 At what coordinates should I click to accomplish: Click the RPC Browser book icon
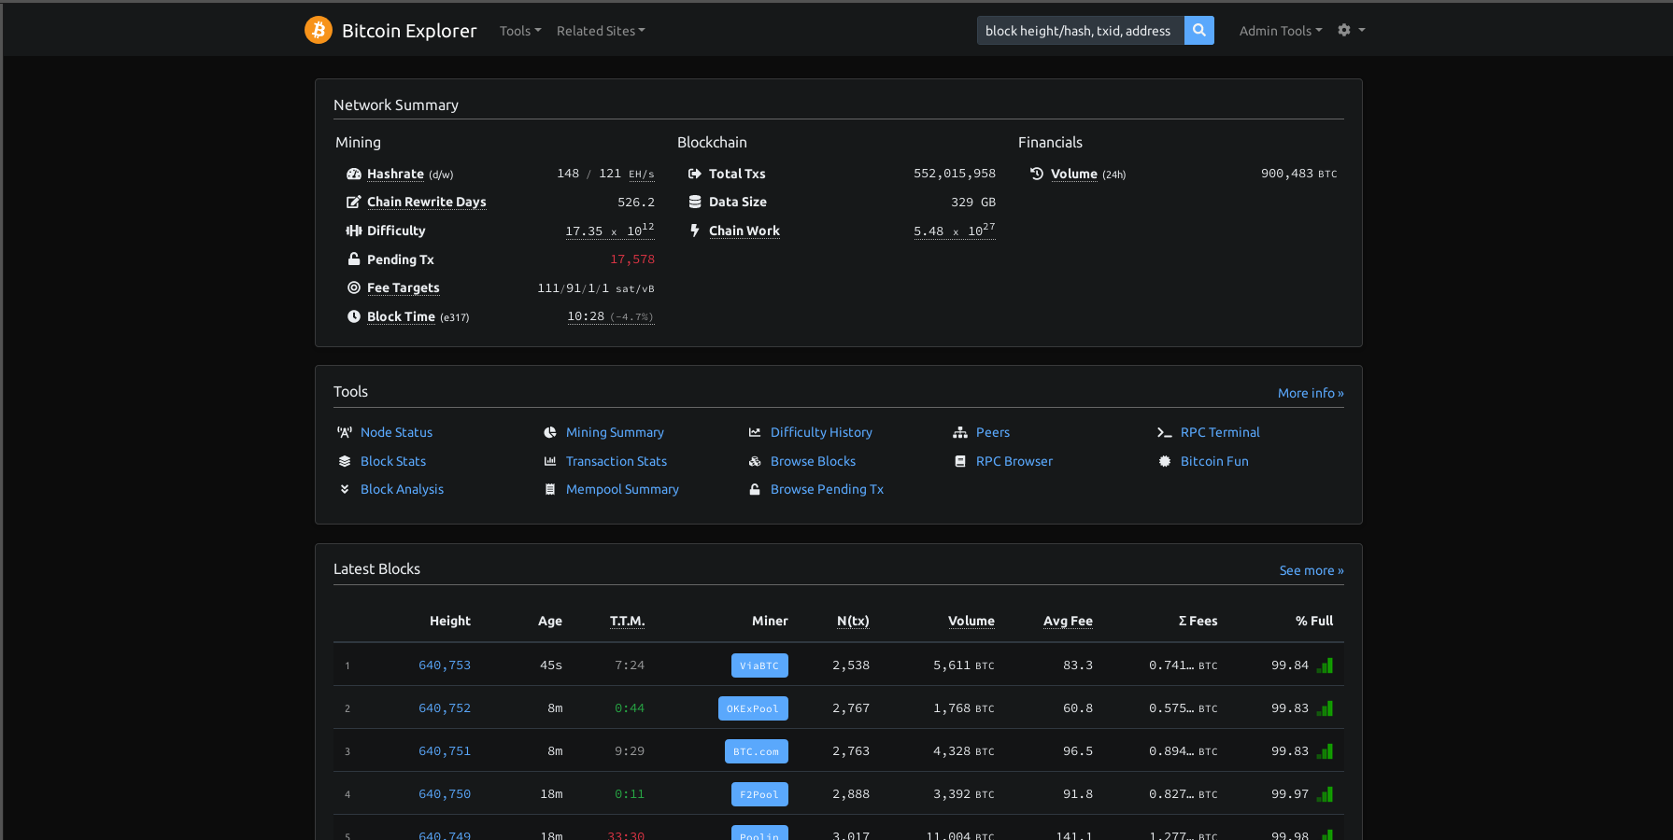coord(960,461)
